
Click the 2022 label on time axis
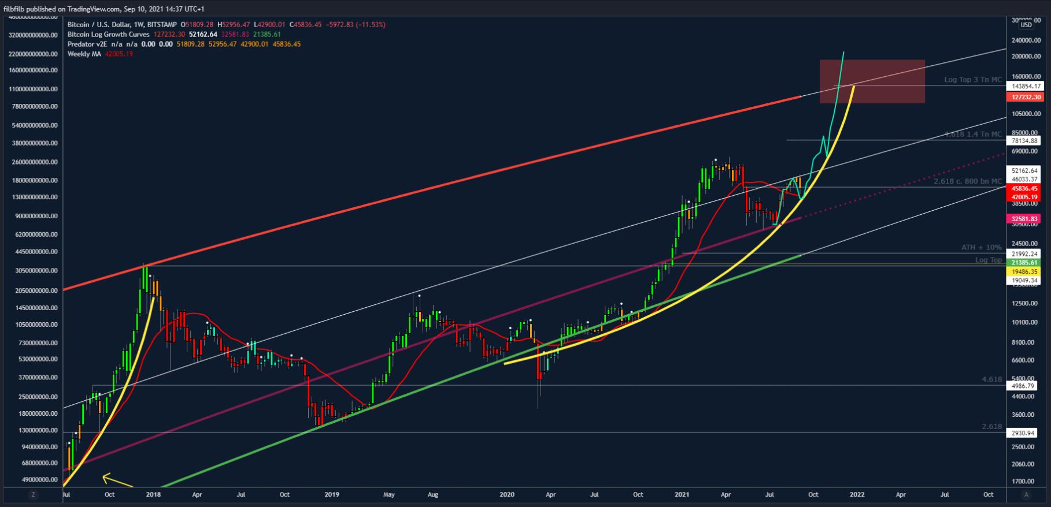click(857, 495)
